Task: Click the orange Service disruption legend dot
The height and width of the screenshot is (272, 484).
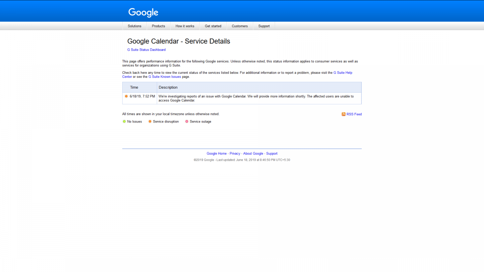Action: (x=150, y=121)
